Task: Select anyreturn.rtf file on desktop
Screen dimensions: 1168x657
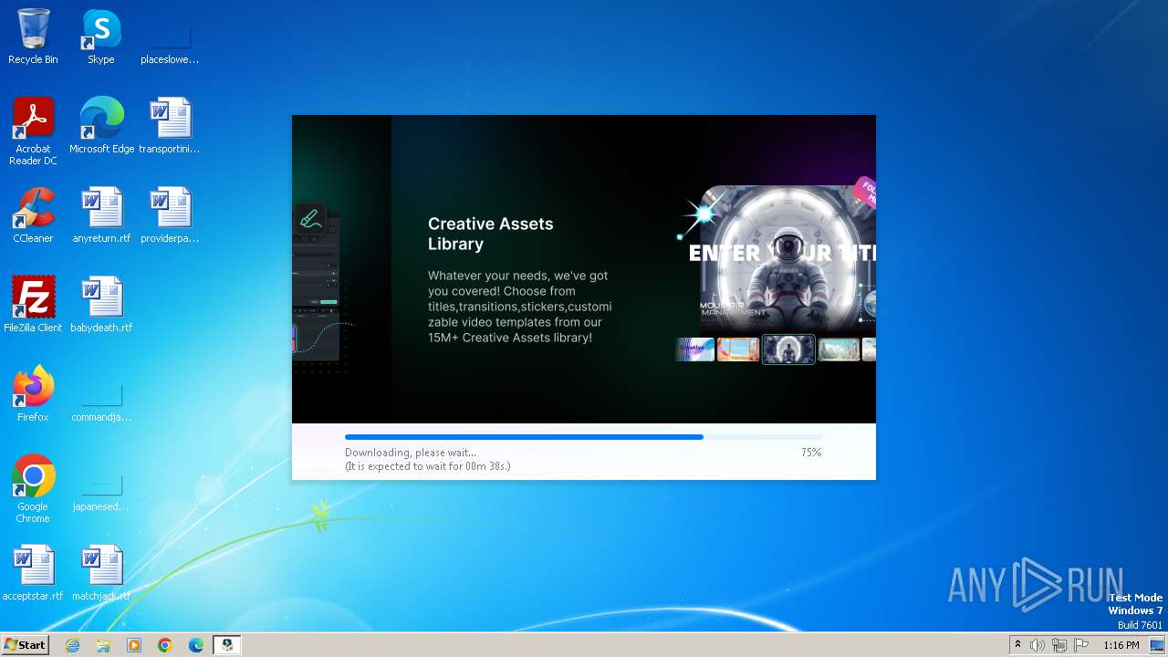Action: tap(101, 215)
